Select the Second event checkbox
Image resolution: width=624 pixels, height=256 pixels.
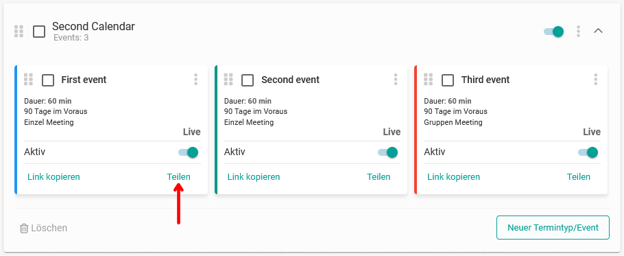248,80
